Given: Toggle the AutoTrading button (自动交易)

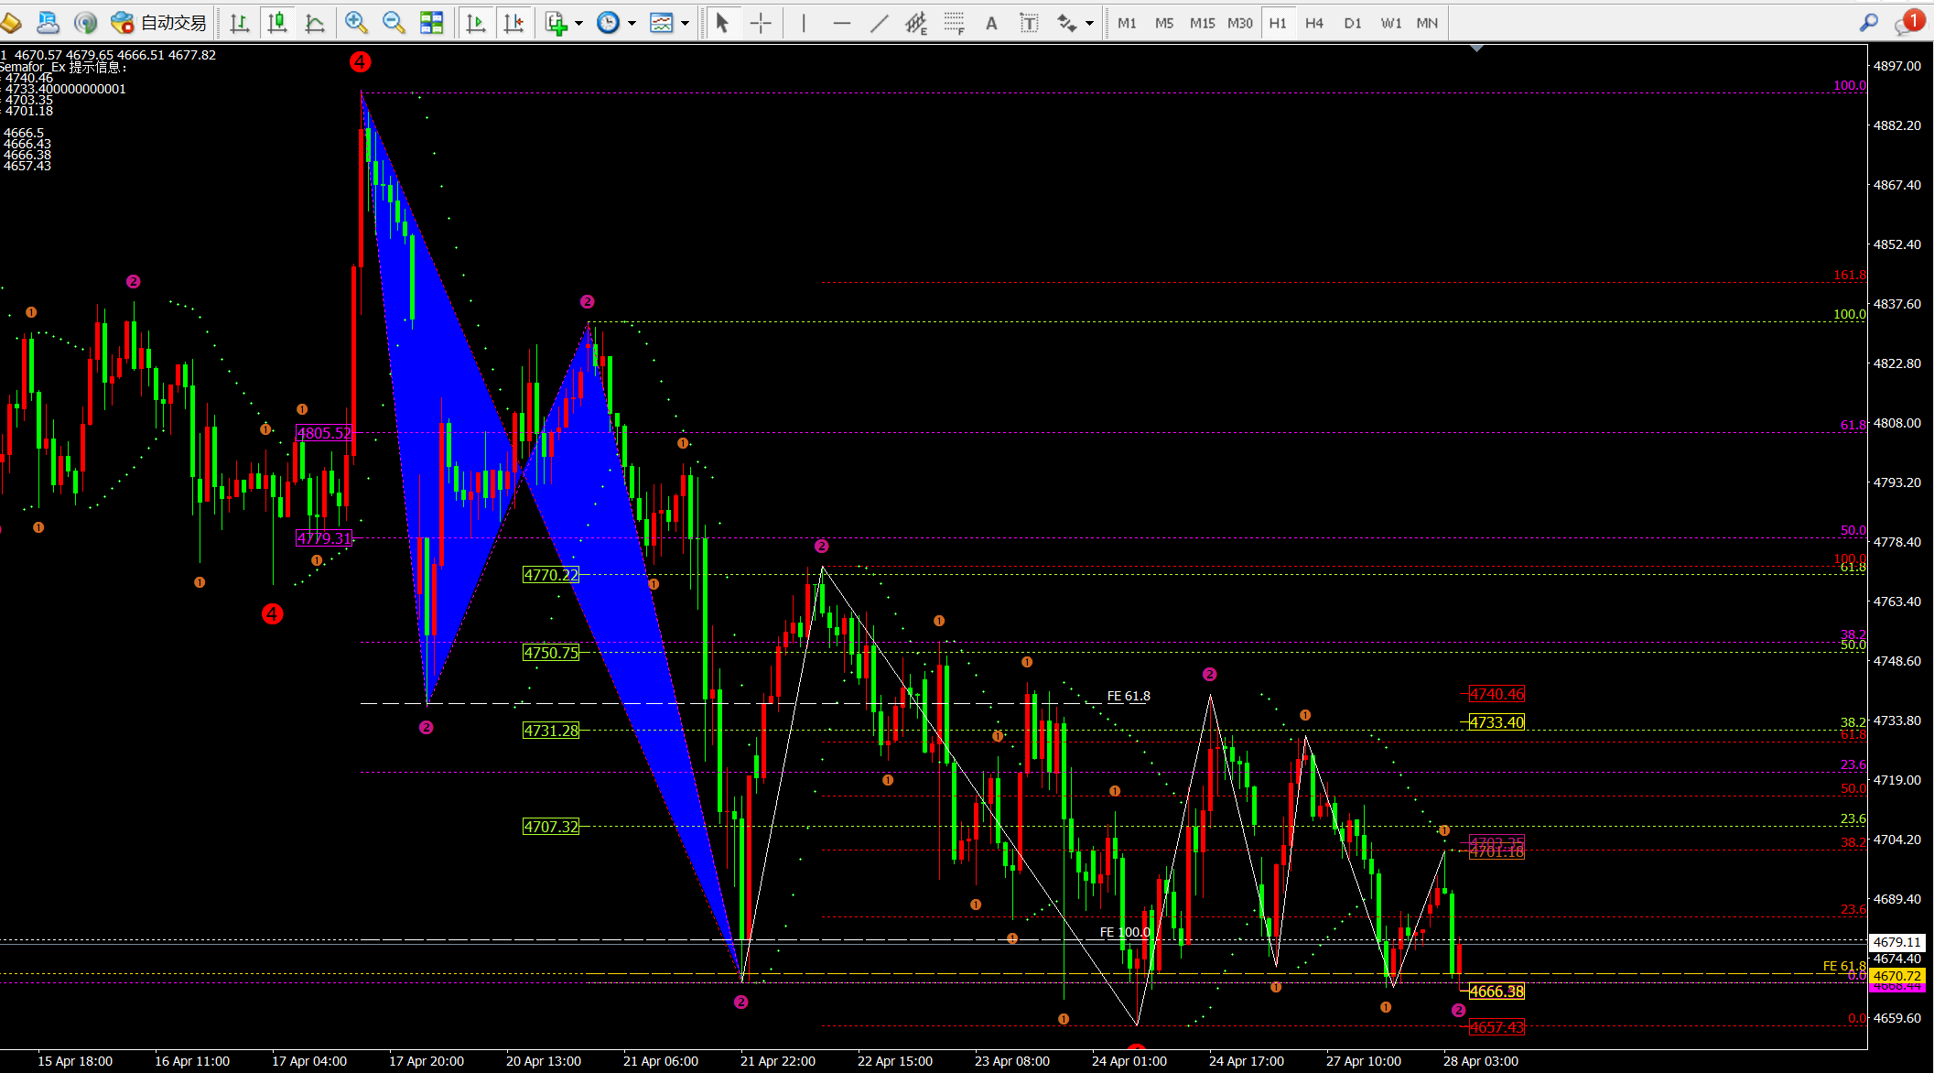Looking at the screenshot, I should tap(158, 23).
